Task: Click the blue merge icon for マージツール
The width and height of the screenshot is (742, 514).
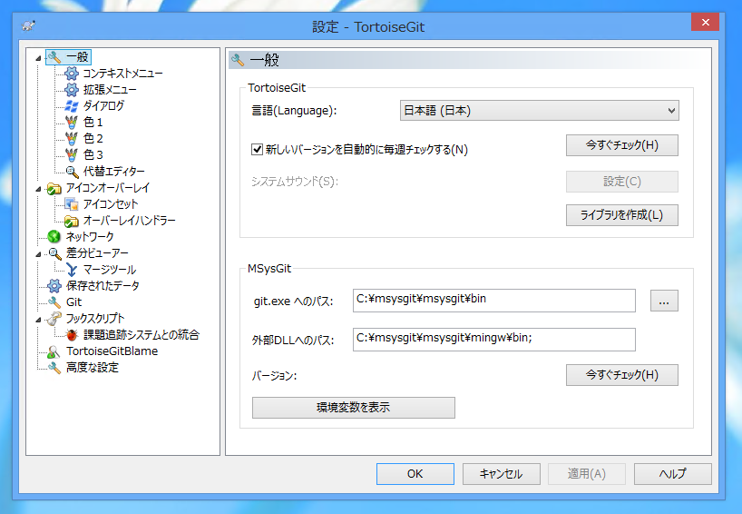Action: click(x=72, y=270)
